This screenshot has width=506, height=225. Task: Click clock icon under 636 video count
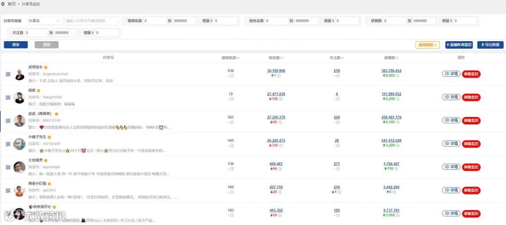pyautogui.click(x=232, y=76)
